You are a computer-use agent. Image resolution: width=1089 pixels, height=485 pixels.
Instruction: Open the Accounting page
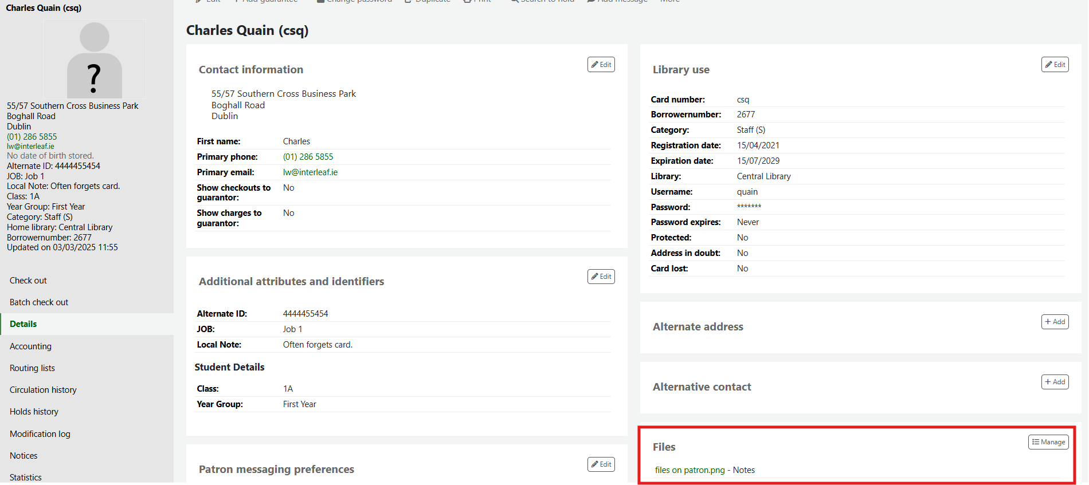tap(30, 346)
